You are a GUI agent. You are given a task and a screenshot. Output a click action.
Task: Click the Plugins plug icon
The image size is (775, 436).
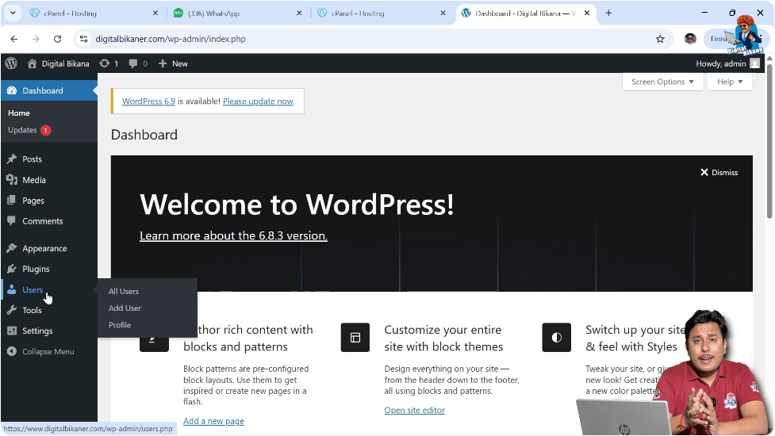[x=12, y=269]
